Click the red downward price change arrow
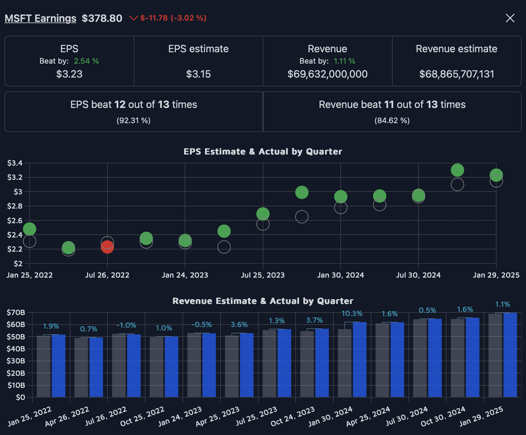Viewport: 526px width, 435px height. [133, 19]
